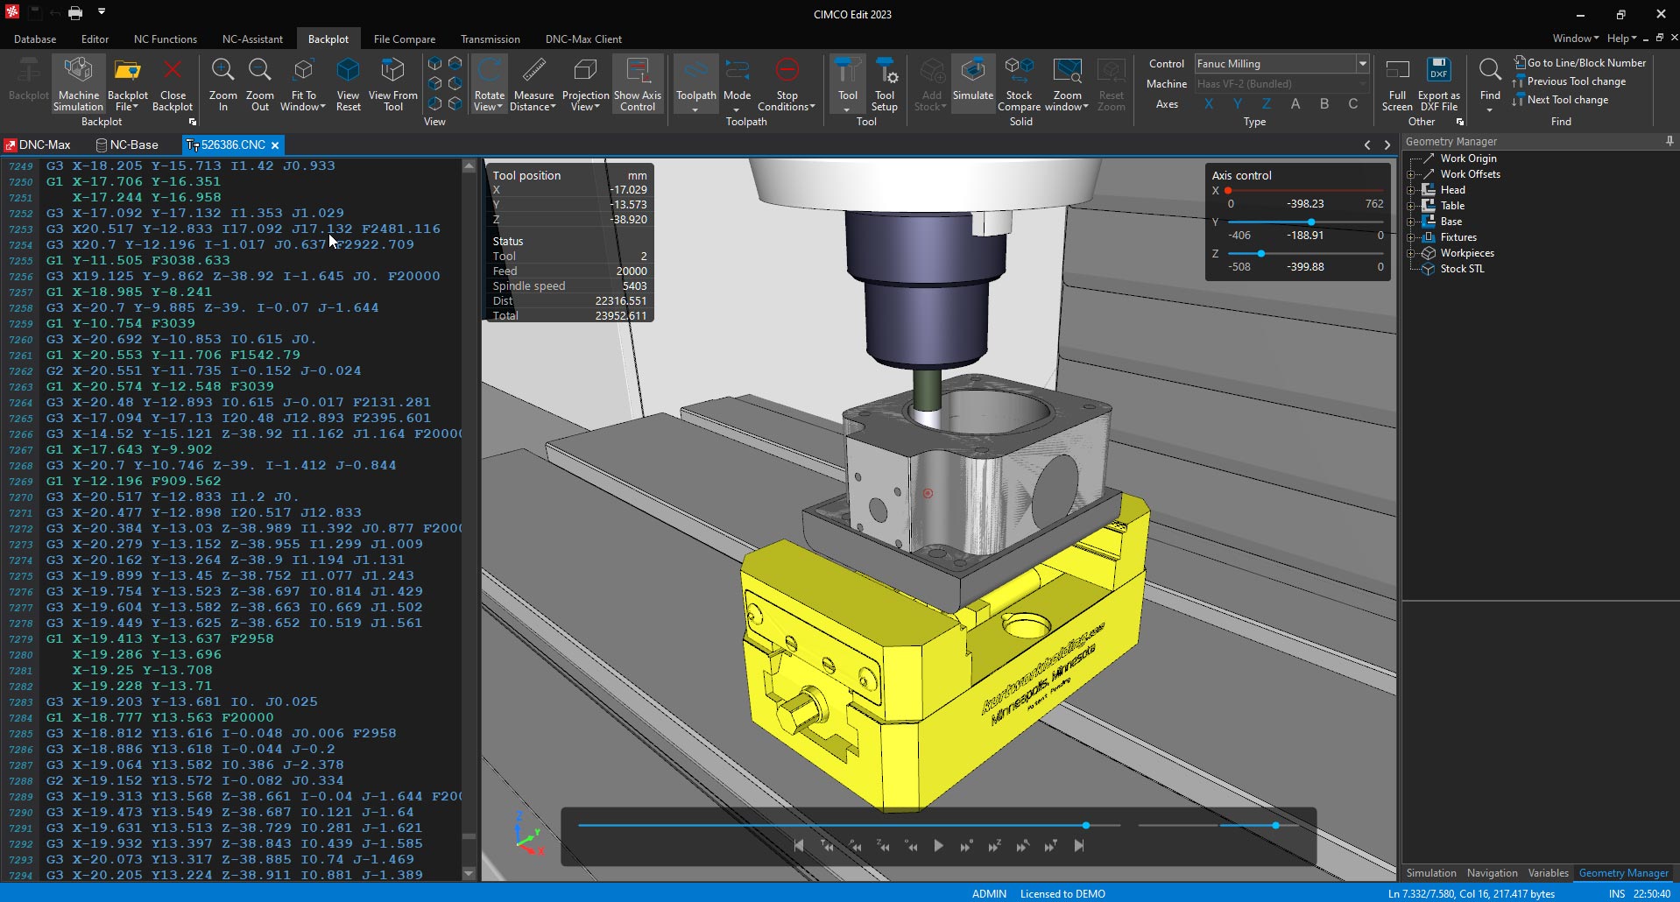1680x902 pixels.
Task: Open the Measure Distance tool
Action: pyautogui.click(x=533, y=81)
